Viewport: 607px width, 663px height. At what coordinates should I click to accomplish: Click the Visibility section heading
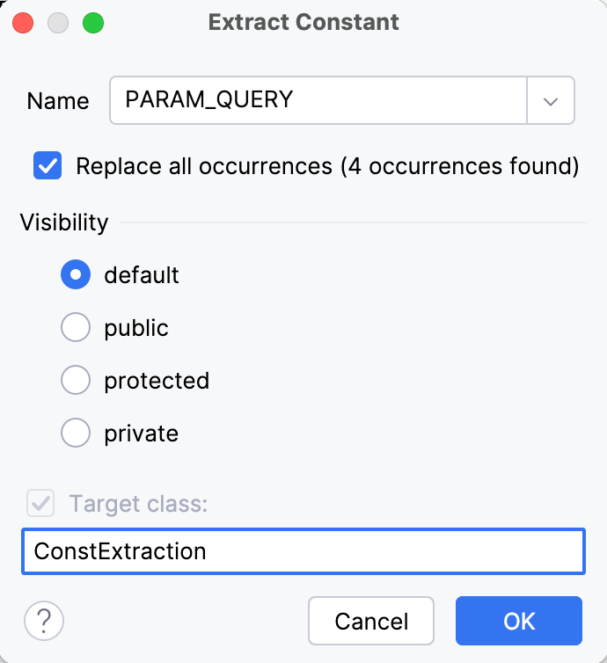pyautogui.click(x=64, y=222)
